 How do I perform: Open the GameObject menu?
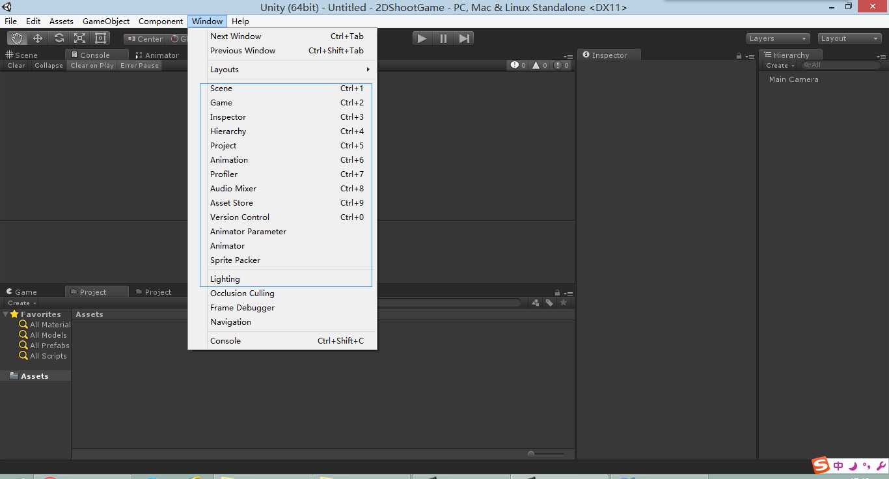(x=106, y=21)
